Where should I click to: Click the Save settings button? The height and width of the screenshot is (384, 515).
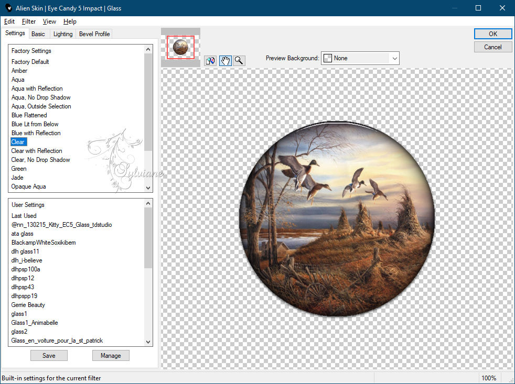[49, 355]
